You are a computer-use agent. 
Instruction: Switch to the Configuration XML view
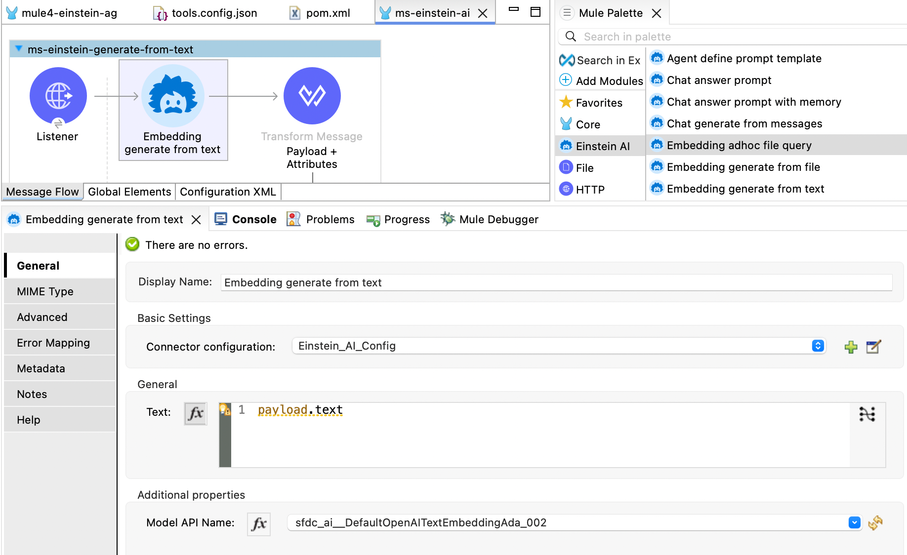tap(228, 192)
